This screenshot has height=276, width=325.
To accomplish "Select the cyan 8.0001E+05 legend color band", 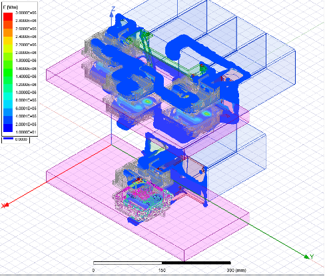I will coord(8,104).
